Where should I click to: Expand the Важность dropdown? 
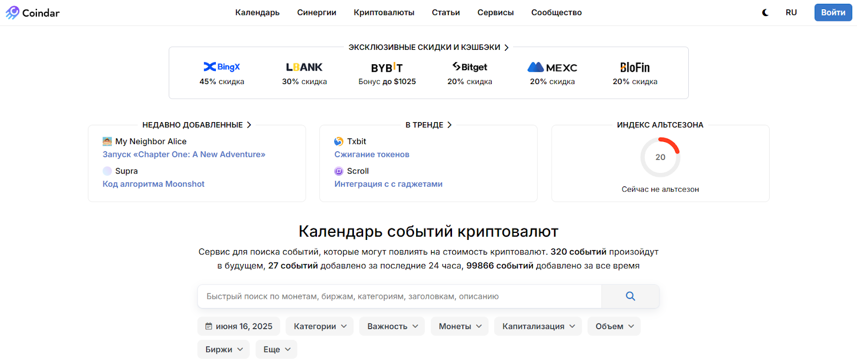tap(393, 326)
